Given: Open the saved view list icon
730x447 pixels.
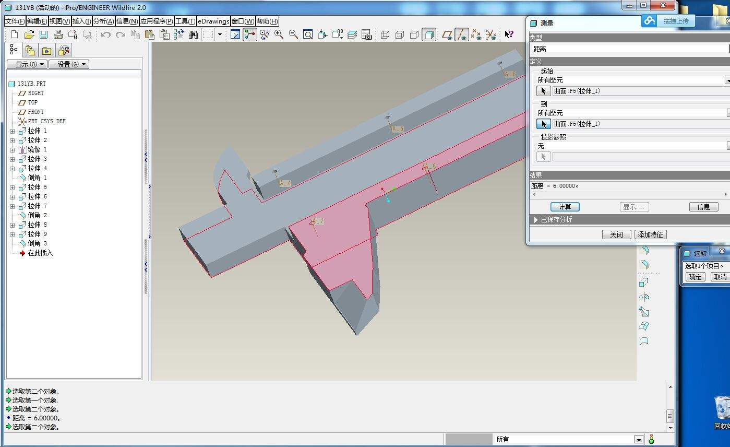Looking at the screenshot, I should click(338, 34).
